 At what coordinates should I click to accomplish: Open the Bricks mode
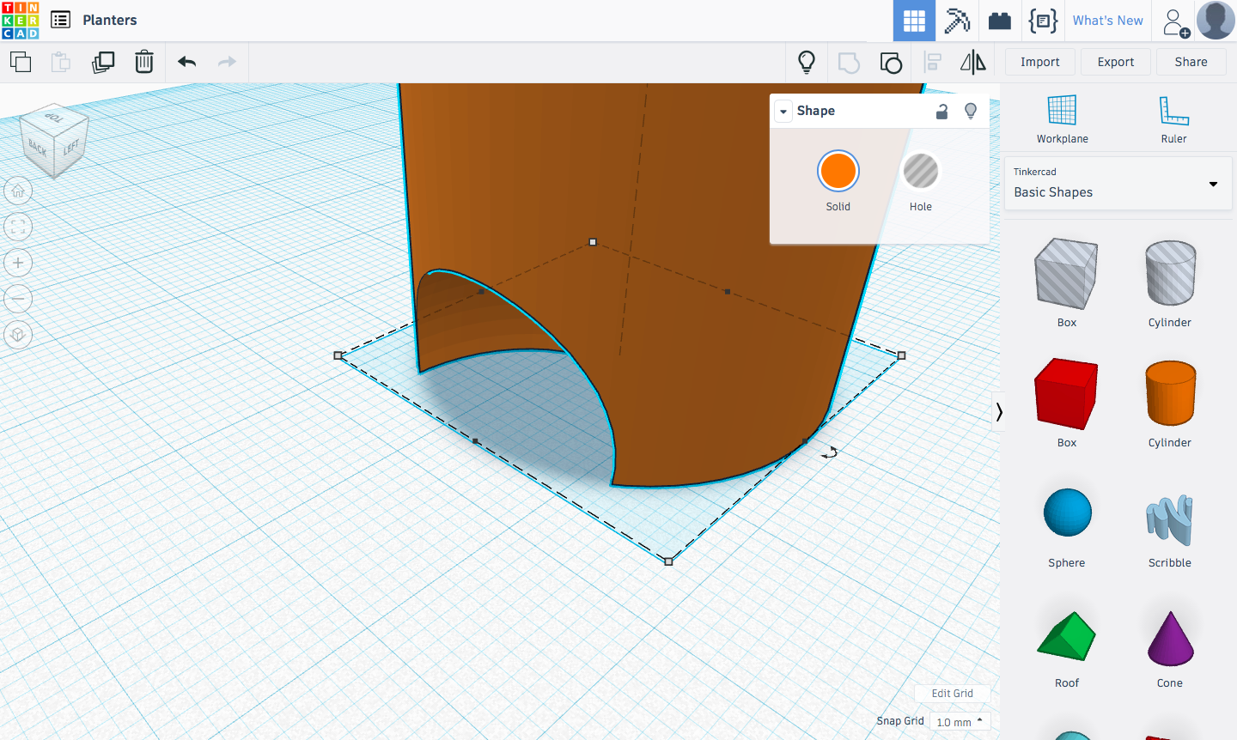pyautogui.click(x=1000, y=21)
